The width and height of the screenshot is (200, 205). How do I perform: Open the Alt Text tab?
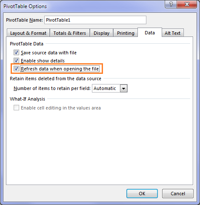pyautogui.click(x=172, y=33)
